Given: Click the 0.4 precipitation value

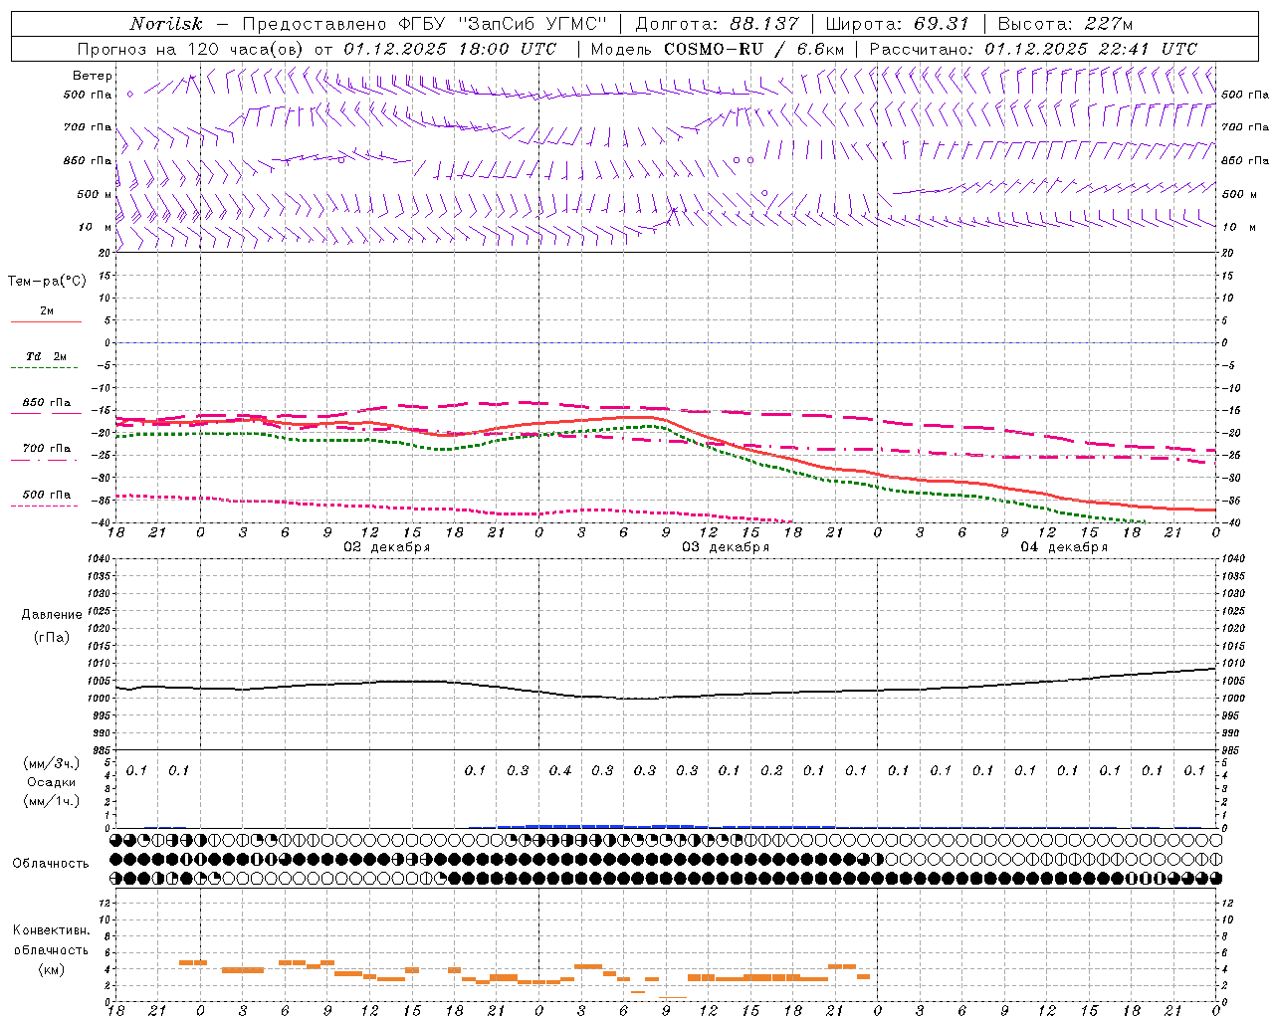Looking at the screenshot, I should pos(560,770).
